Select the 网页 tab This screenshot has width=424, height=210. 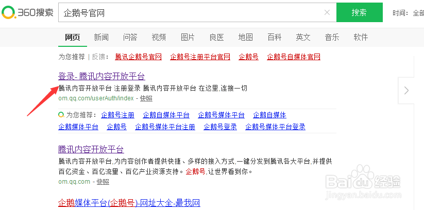tap(73, 37)
